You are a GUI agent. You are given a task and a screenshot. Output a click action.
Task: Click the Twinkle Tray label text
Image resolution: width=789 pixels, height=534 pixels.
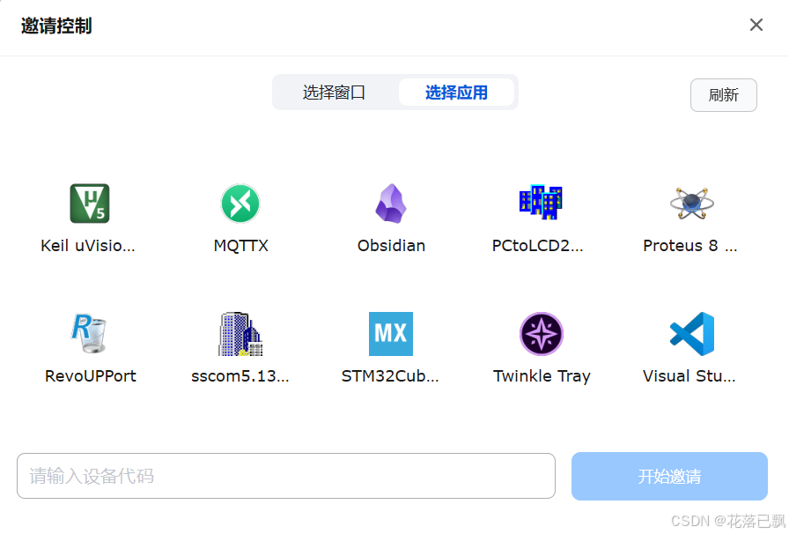tap(542, 376)
